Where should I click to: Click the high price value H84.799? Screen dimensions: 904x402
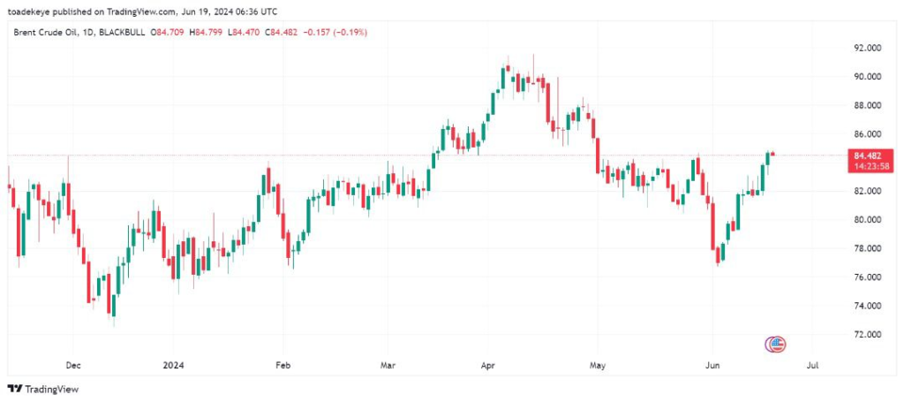pyautogui.click(x=207, y=32)
